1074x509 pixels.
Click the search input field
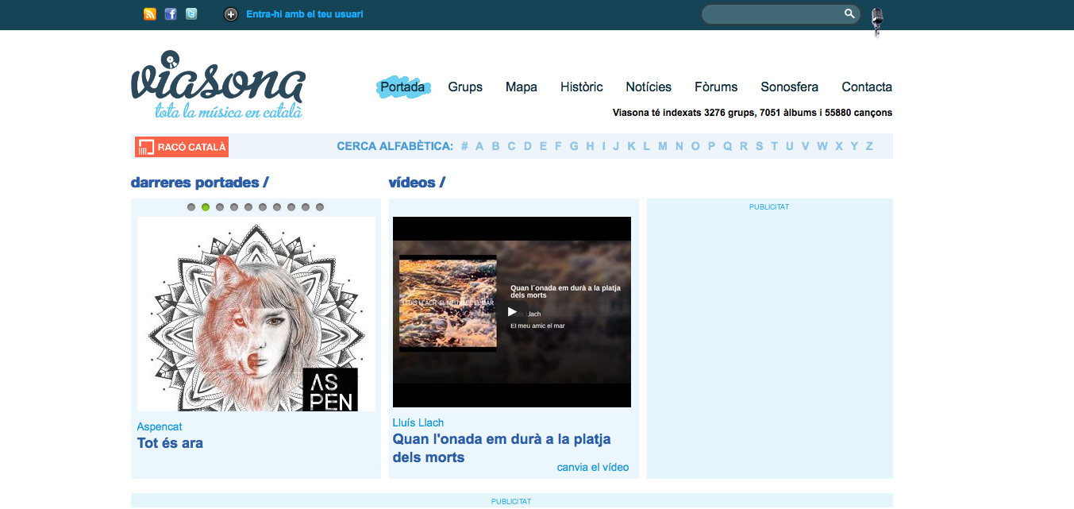[773, 14]
